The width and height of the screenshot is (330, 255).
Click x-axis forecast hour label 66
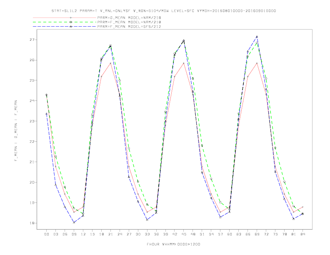[x=248, y=234]
